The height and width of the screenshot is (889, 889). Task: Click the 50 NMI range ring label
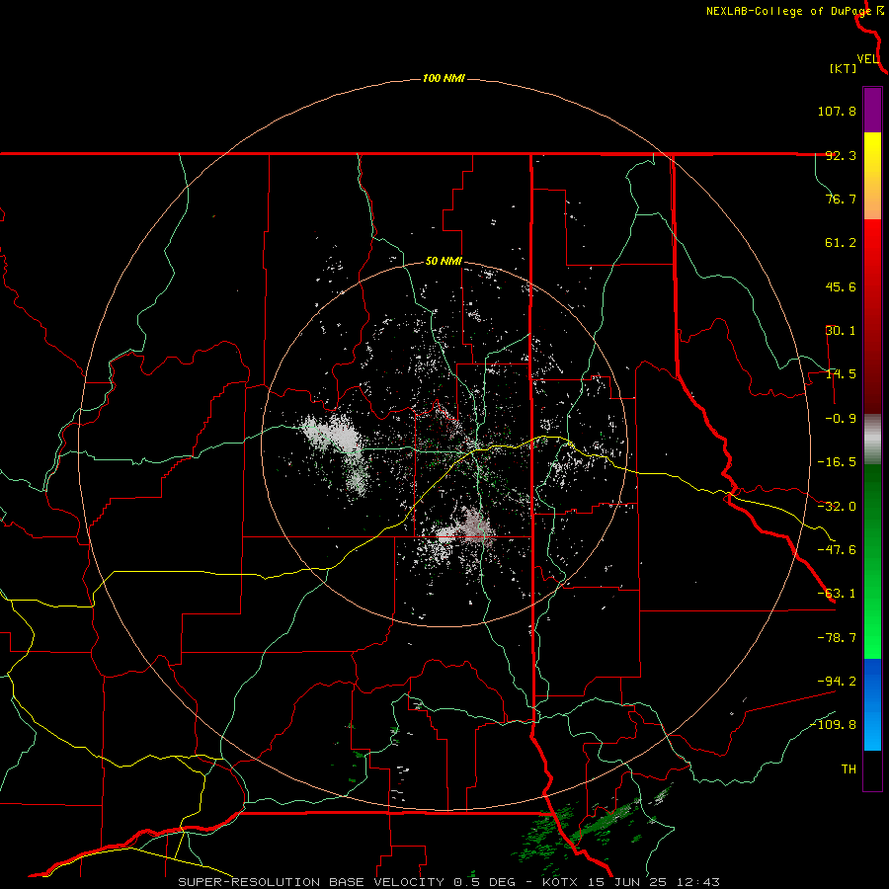point(444,262)
